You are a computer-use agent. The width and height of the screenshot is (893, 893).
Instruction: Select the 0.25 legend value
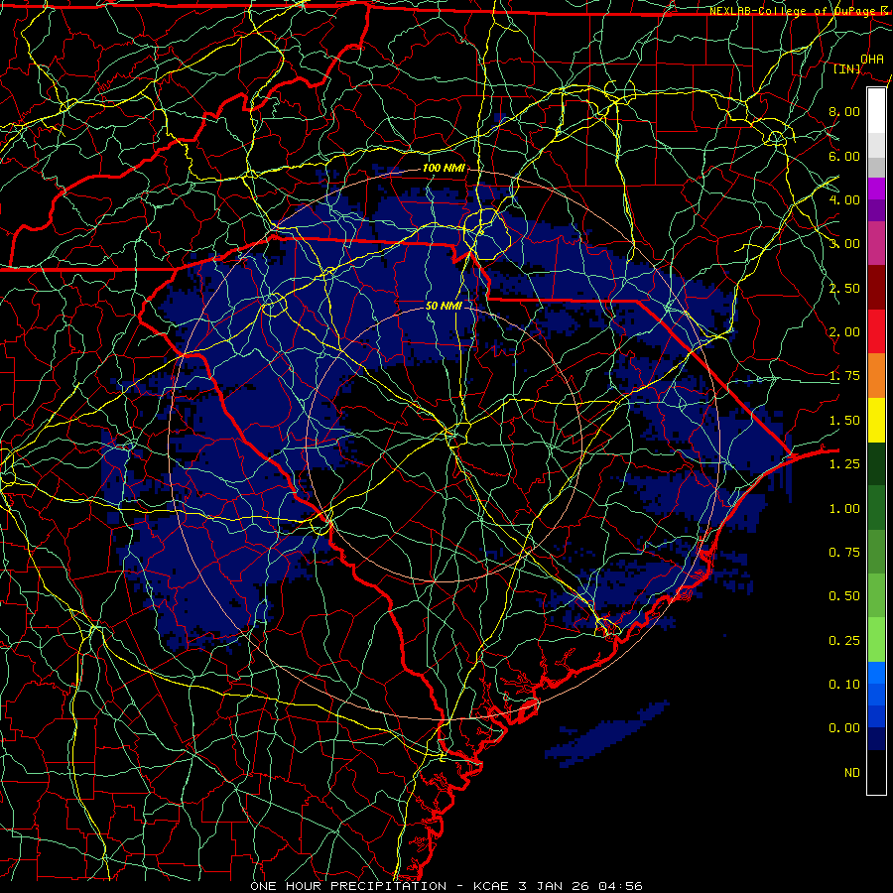tap(844, 641)
